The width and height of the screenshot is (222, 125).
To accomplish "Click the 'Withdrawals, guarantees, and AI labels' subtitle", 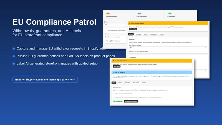I will tap(47, 31).
